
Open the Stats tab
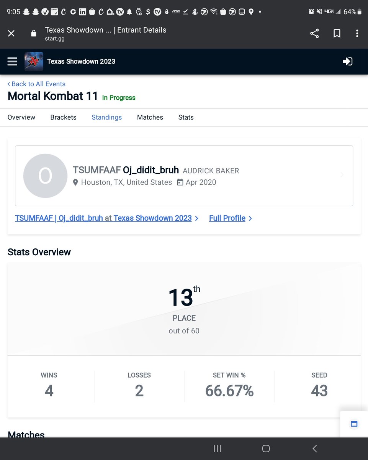186,117
